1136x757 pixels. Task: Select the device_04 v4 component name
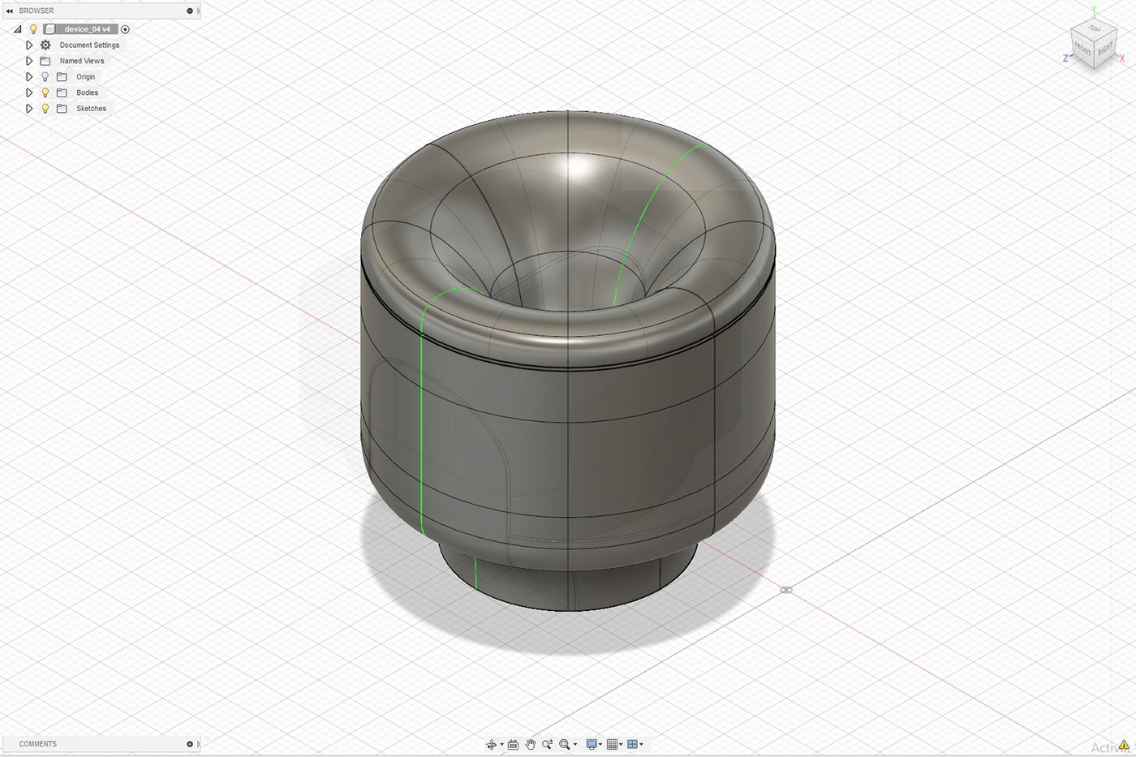(x=86, y=28)
